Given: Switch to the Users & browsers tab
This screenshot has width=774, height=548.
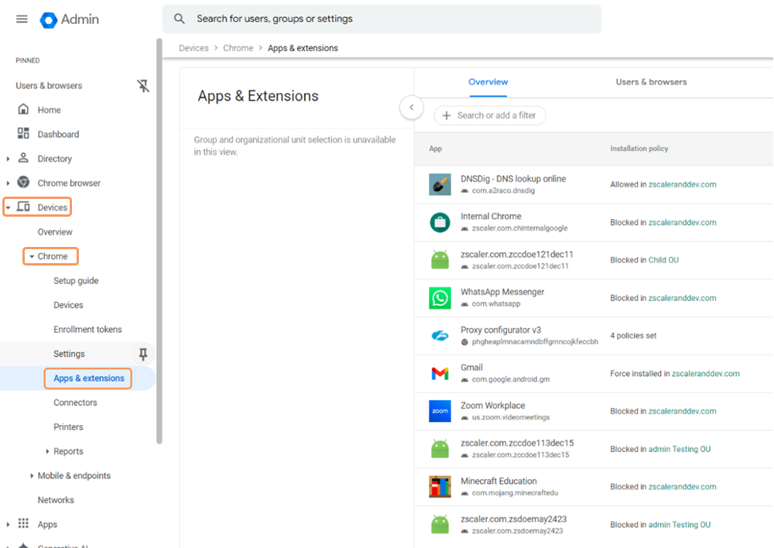Looking at the screenshot, I should pos(651,82).
